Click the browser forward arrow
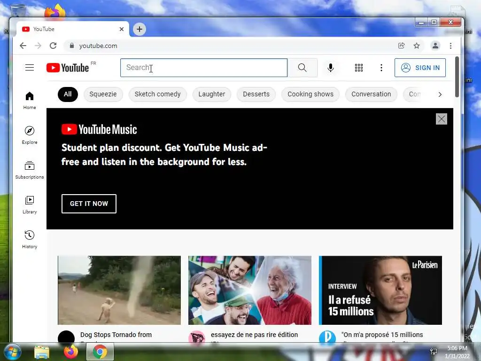 click(38, 46)
